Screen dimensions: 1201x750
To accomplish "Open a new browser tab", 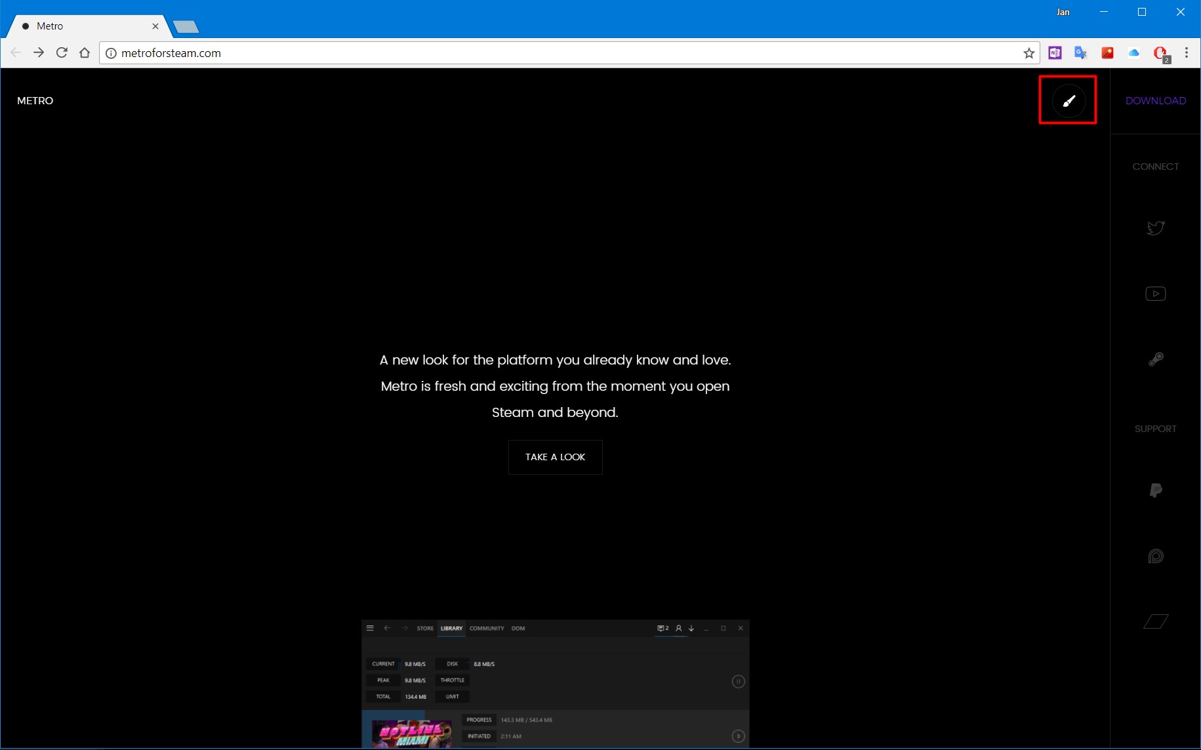I will point(186,27).
